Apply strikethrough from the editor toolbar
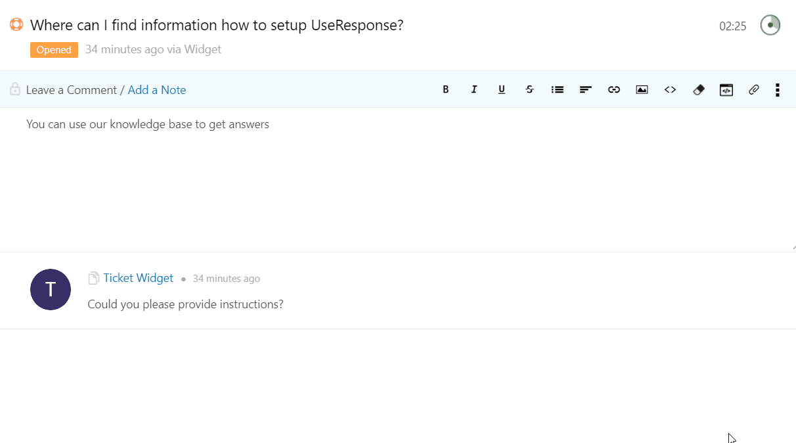Image resolution: width=796 pixels, height=443 pixels. coord(529,89)
